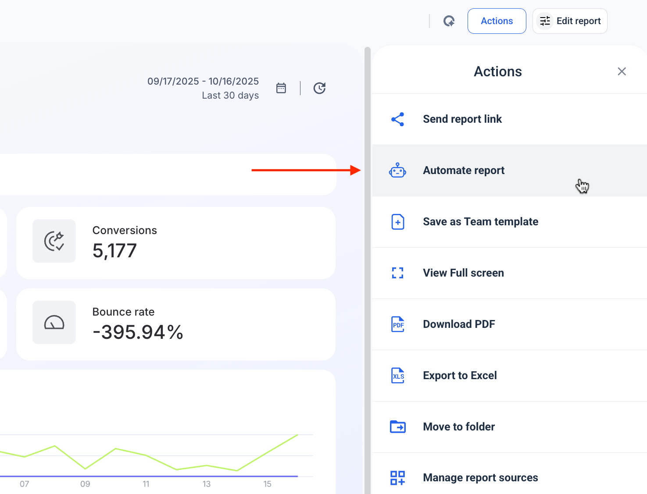Open the calendar date picker icon

point(281,88)
